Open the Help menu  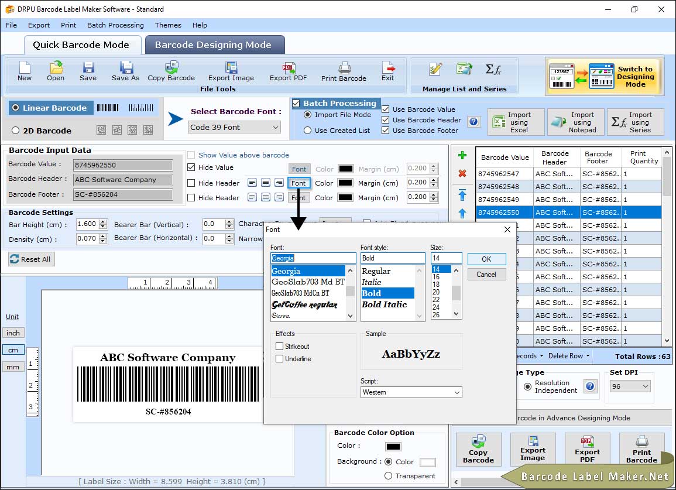(200, 25)
